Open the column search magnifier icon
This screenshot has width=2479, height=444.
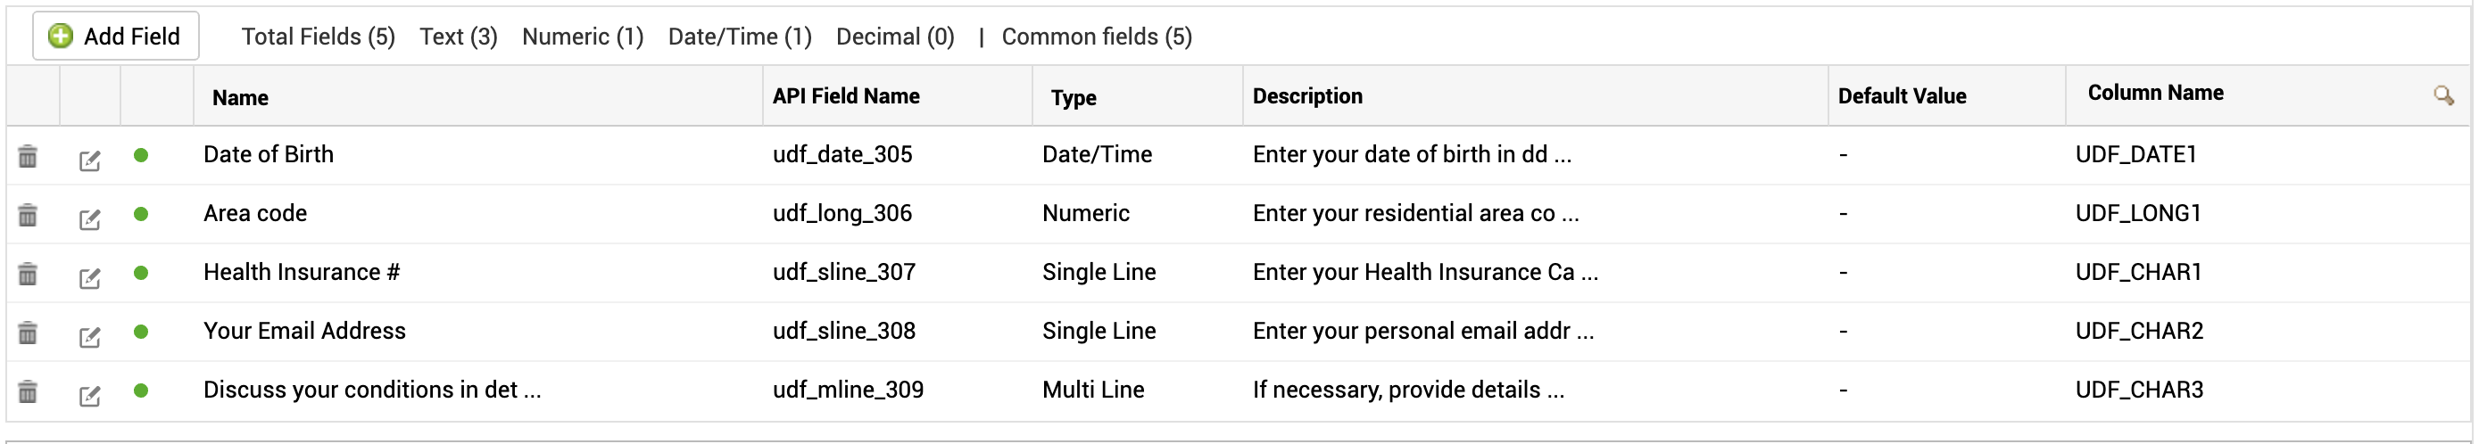(x=2442, y=95)
